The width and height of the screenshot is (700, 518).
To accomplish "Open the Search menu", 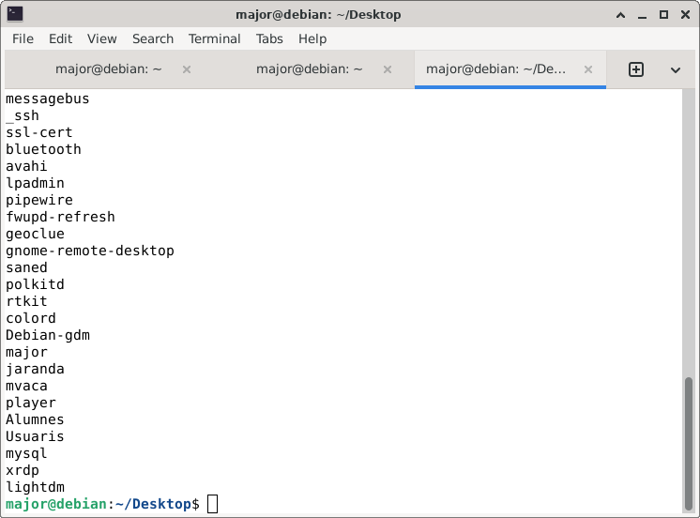I will tap(153, 38).
